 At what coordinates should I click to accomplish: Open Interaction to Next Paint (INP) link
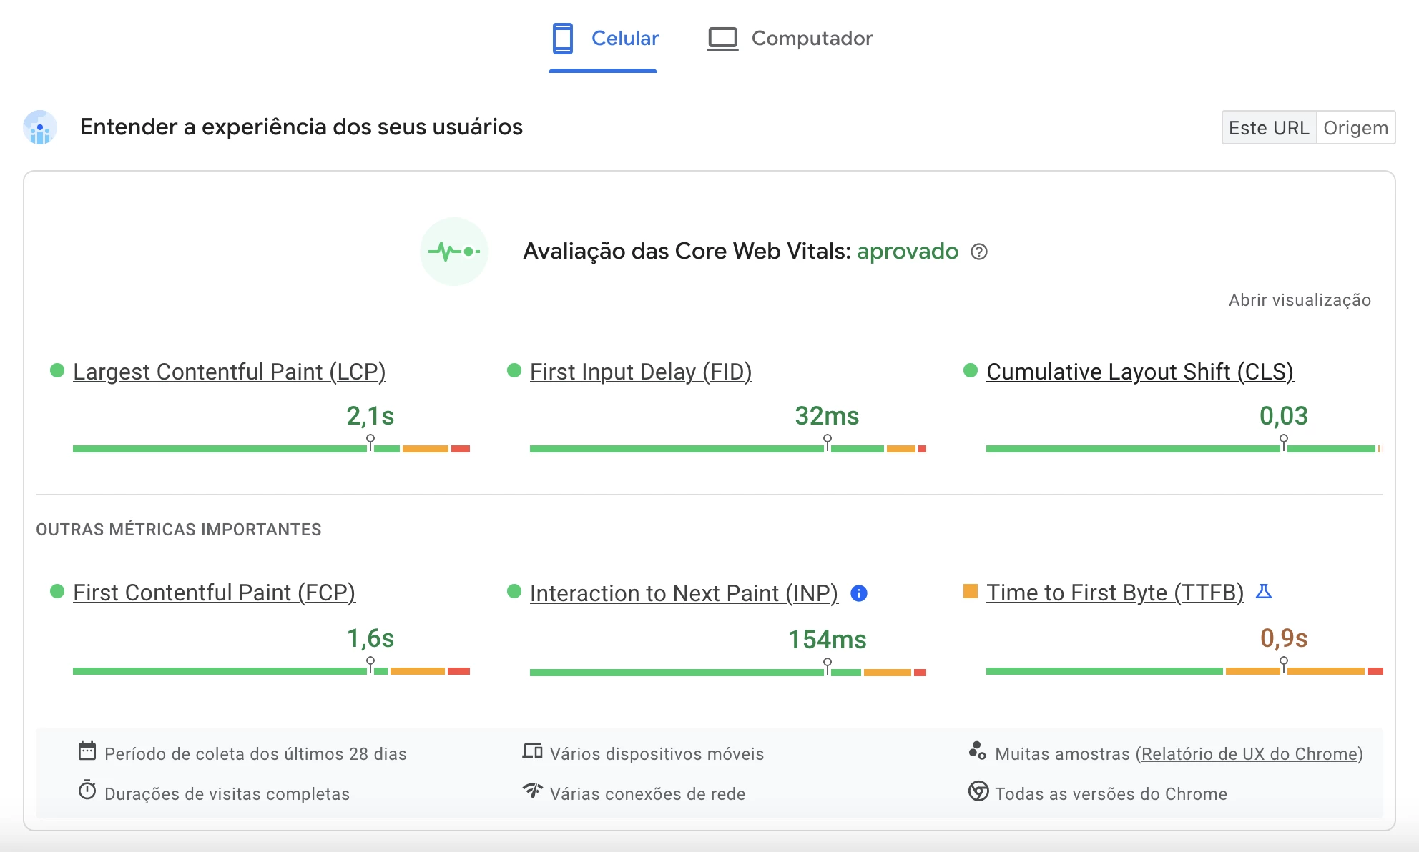(x=684, y=593)
